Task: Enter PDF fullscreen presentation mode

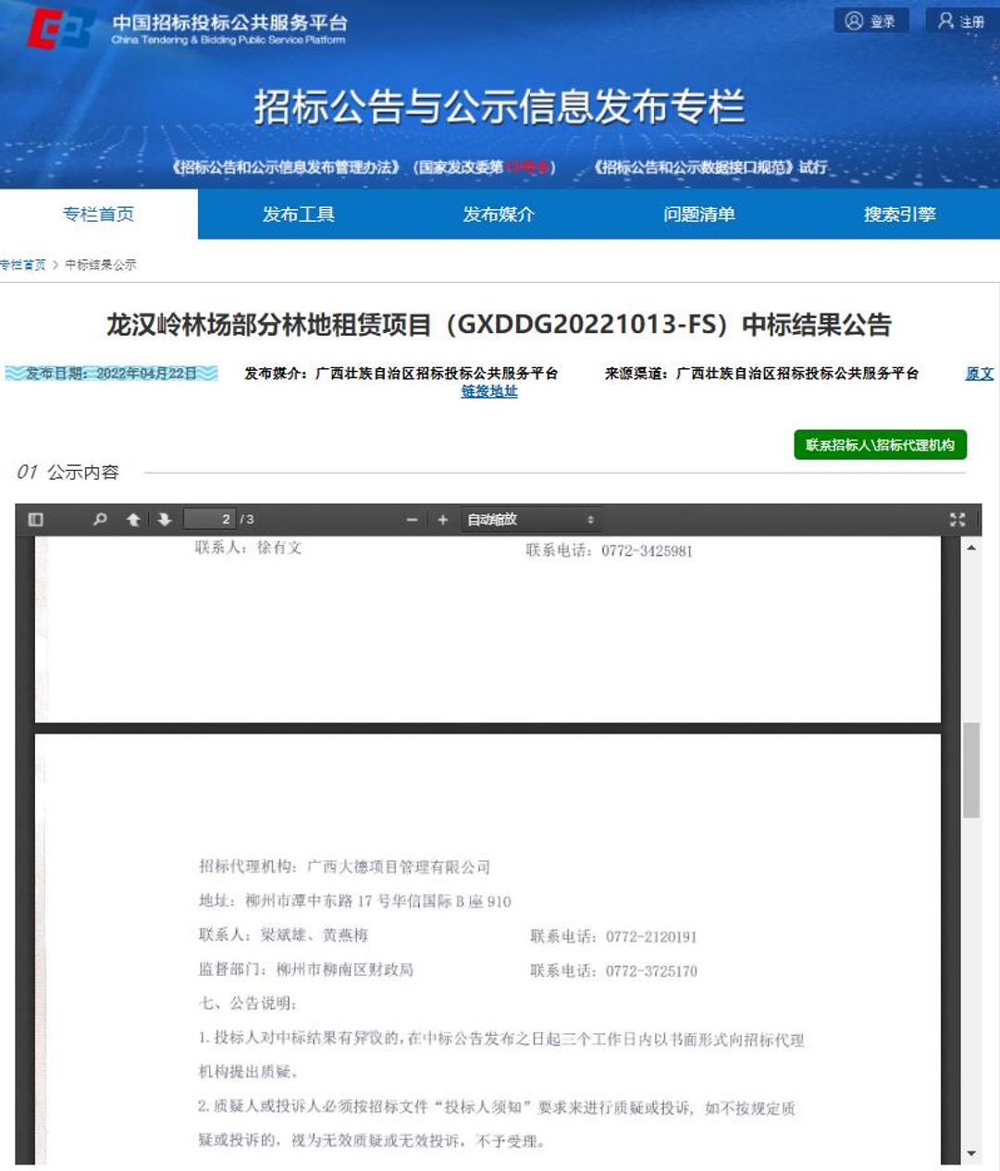Action: (957, 520)
